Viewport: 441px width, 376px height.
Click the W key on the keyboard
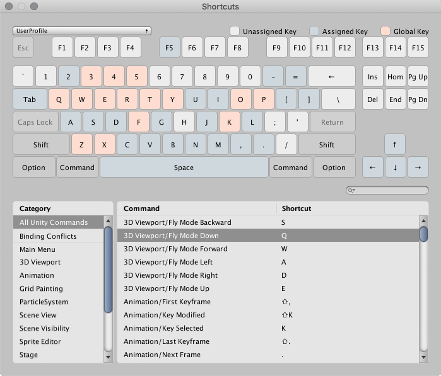[82, 100]
